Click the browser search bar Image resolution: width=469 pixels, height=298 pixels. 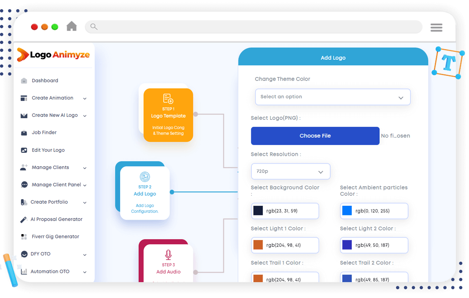(x=253, y=27)
